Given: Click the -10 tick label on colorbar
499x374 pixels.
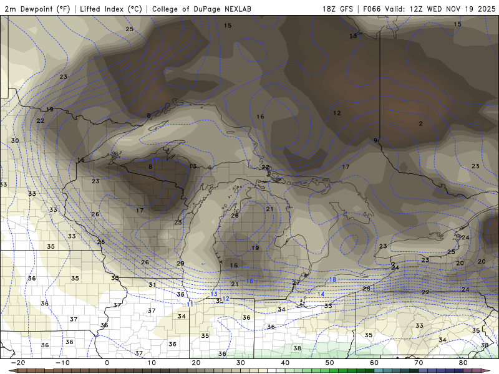Looking at the screenshot, I should pos(62,363).
